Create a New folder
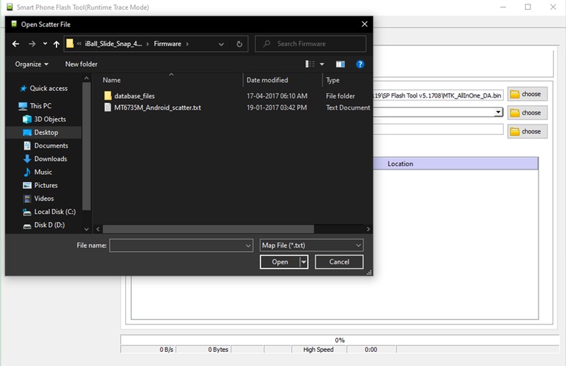This screenshot has width=566, height=366. 81,64
